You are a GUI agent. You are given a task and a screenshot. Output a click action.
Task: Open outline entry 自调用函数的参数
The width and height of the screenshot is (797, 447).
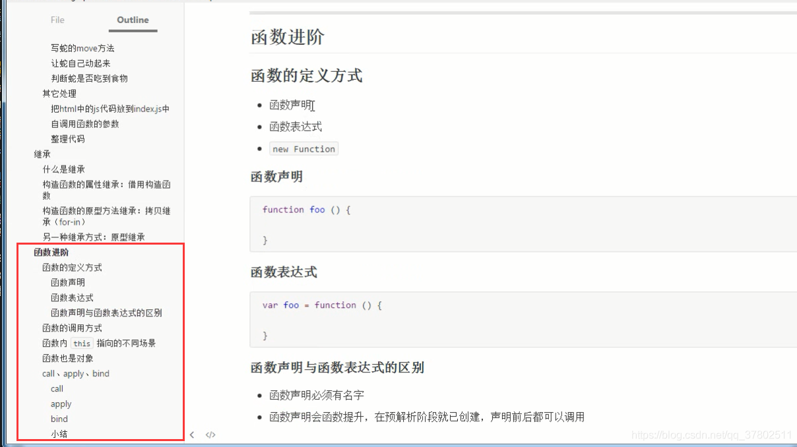(x=85, y=124)
